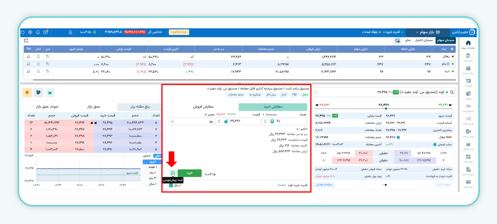The image size is (497, 224).
Task: Expand the بازار سهام market selector
Action: 428,32
